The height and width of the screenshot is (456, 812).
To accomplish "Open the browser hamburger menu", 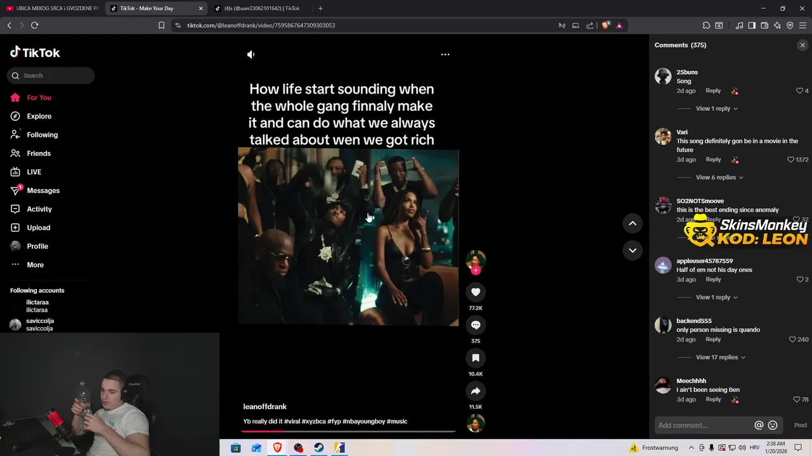I will click(x=802, y=25).
